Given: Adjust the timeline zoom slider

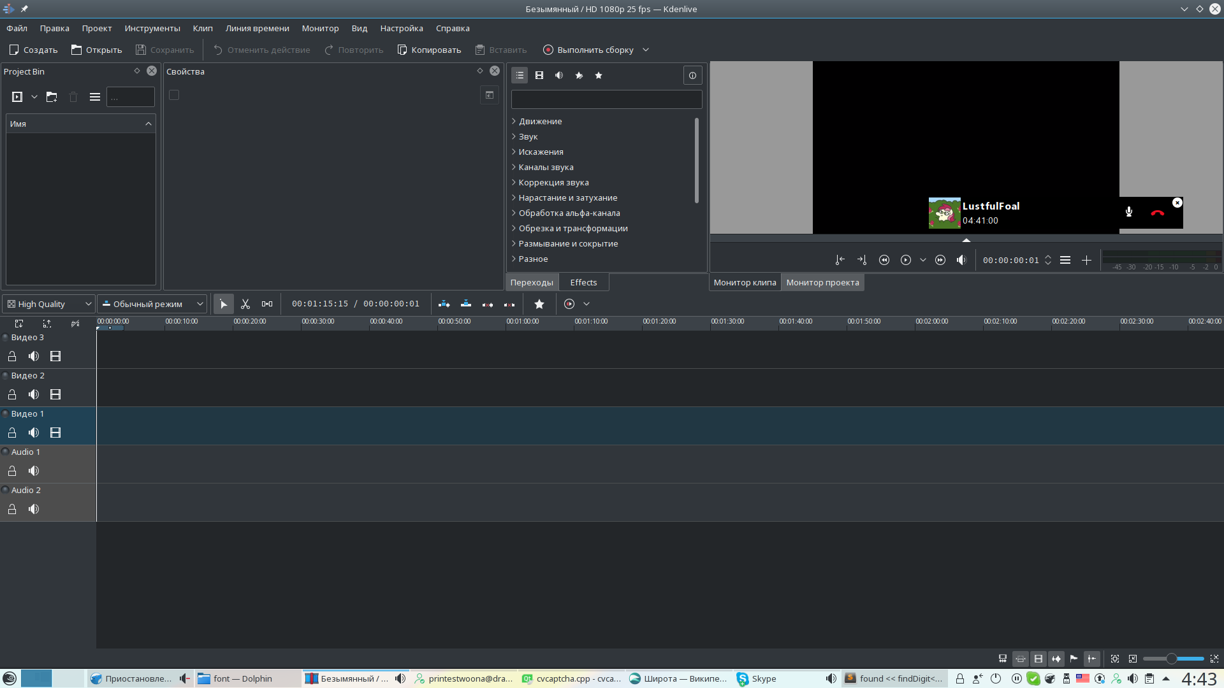Looking at the screenshot, I should [x=1173, y=659].
